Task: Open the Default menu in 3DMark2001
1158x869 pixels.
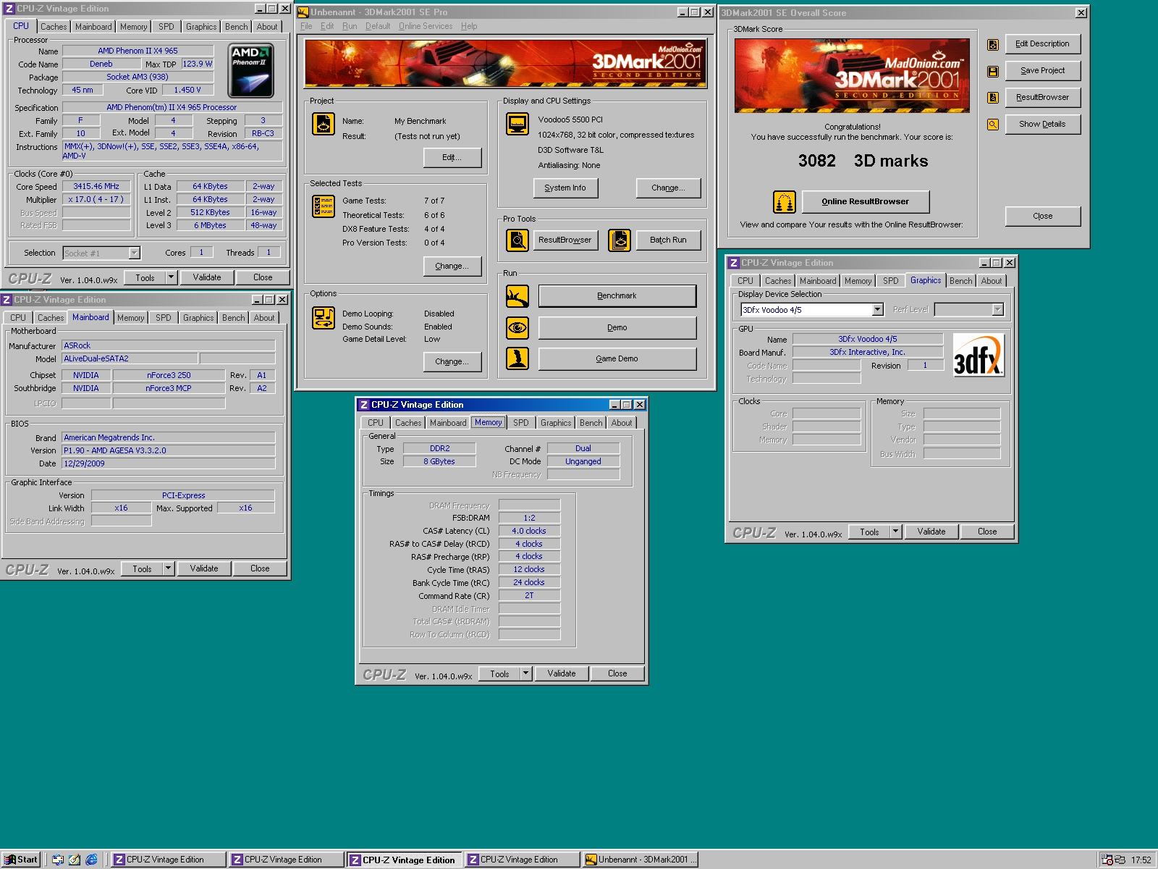Action: (378, 26)
